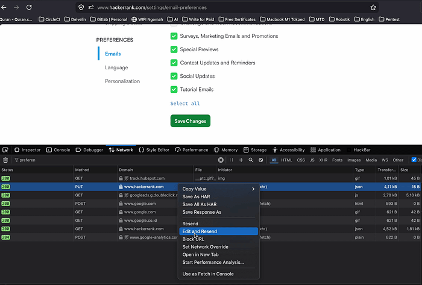This screenshot has height=285, width=422.
Task: Click the tracking icon beside googleads.g.doubleclick
Action: tap(126, 195)
